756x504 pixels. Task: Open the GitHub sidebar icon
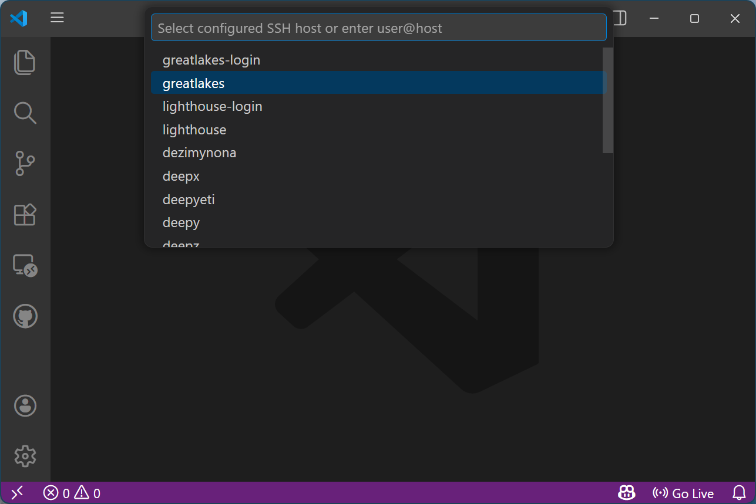coord(25,316)
